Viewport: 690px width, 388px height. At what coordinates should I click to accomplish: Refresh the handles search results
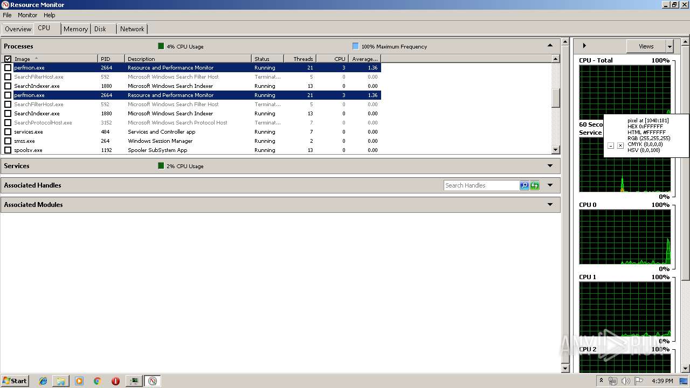pyautogui.click(x=535, y=185)
